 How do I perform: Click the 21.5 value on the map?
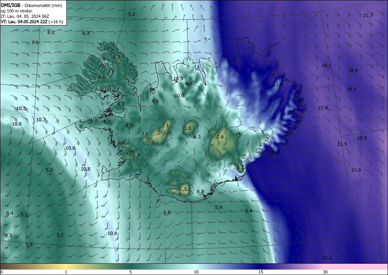pyautogui.click(x=342, y=144)
